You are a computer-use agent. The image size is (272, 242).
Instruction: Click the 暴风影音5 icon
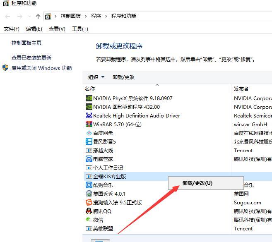pos(89,142)
